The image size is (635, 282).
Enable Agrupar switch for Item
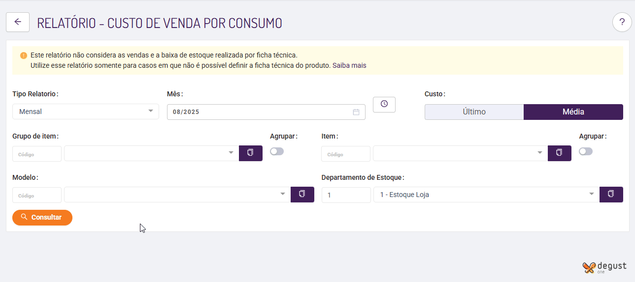586,151
